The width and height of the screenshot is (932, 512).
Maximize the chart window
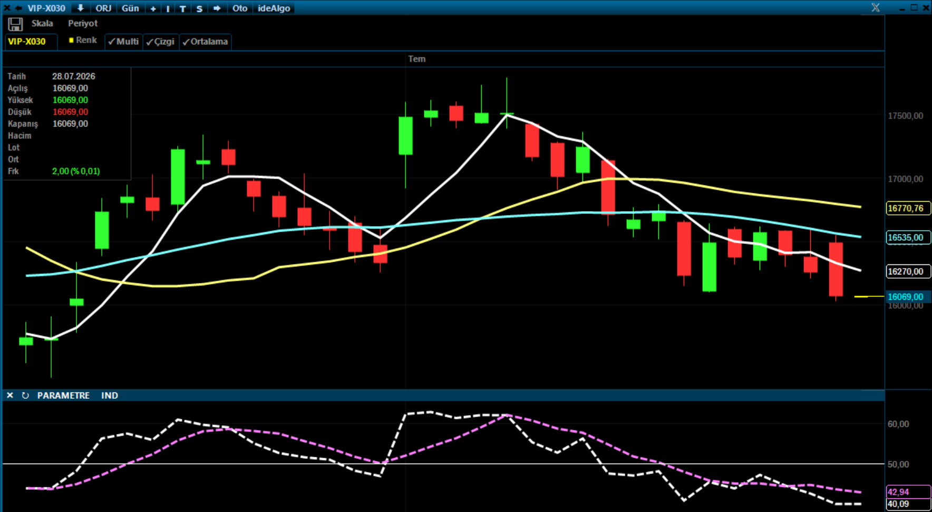[914, 7]
